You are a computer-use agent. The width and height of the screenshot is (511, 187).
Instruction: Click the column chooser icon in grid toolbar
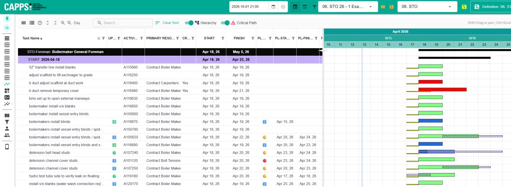pyautogui.click(x=24, y=23)
